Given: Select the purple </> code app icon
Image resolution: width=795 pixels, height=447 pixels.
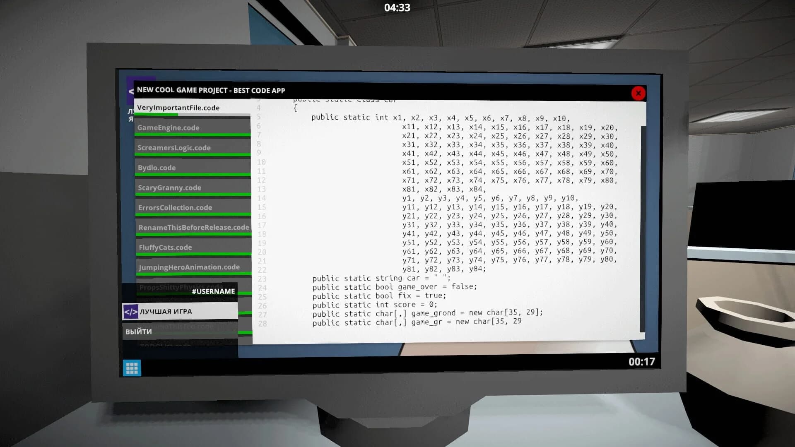Looking at the screenshot, I should pos(131,311).
